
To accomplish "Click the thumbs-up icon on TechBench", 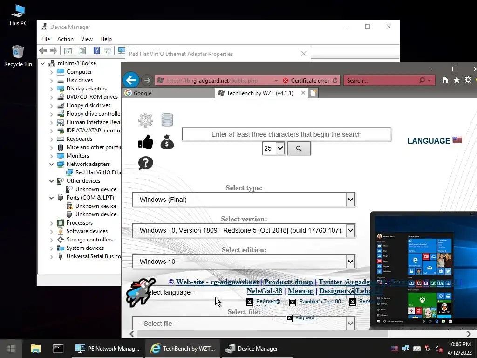I will coord(146,142).
